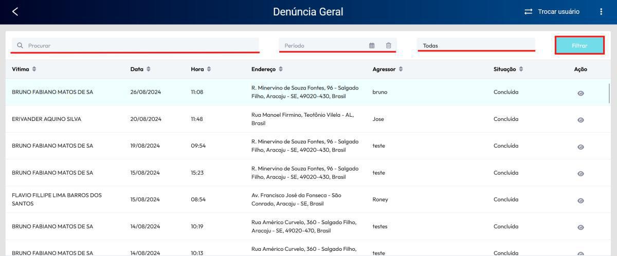View the report from 14/08/2024 at 10:19

click(580, 227)
